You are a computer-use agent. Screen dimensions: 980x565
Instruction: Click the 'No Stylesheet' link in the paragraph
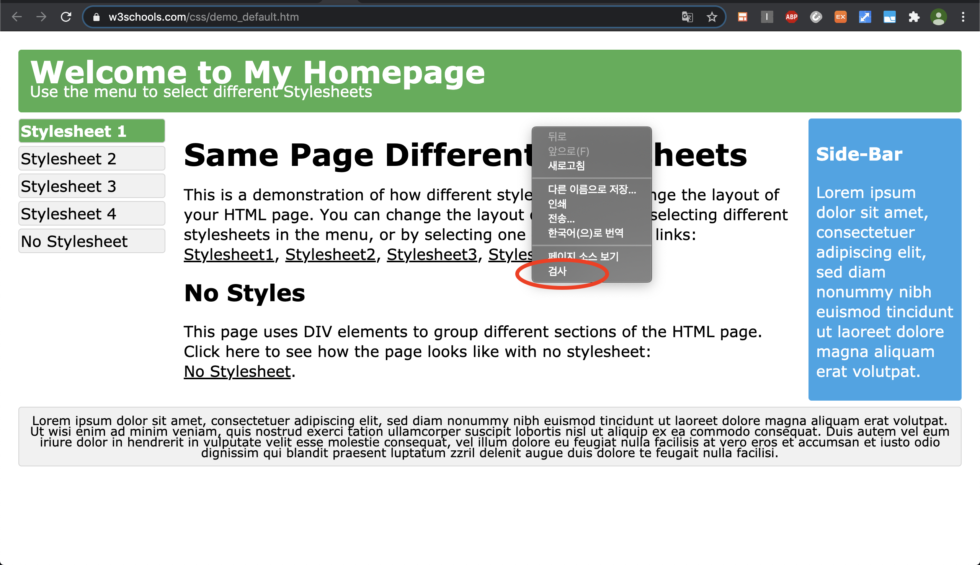tap(237, 371)
